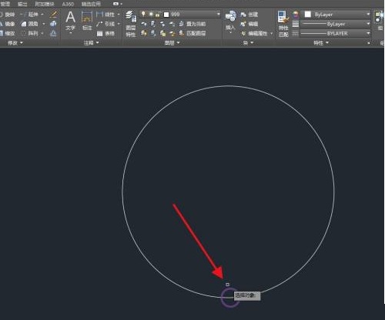Click the layer Unisolate icon
385x320 pixels.
(153, 33)
